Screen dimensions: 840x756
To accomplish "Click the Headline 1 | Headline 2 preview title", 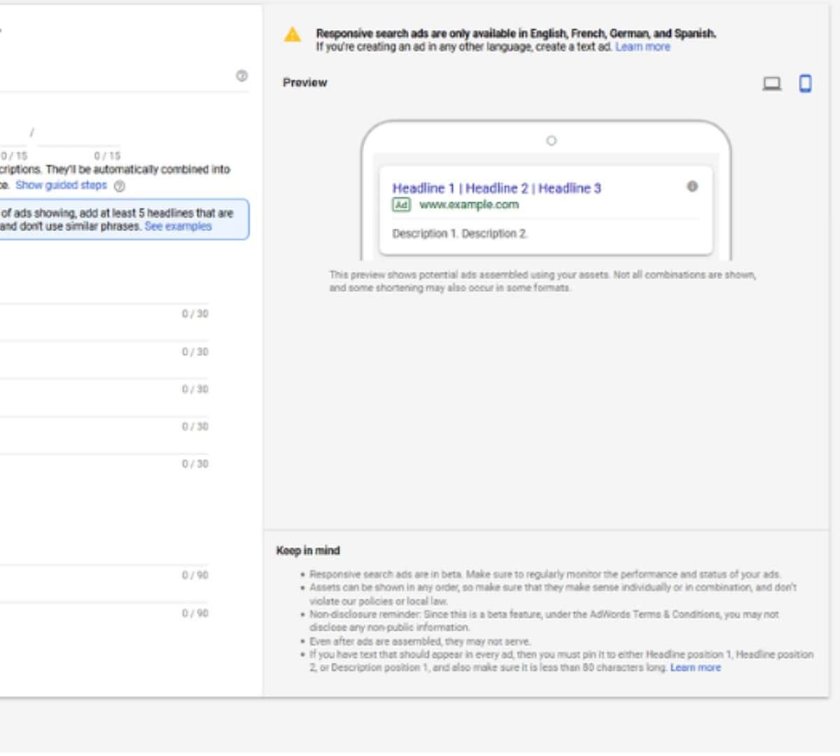I will [496, 188].
